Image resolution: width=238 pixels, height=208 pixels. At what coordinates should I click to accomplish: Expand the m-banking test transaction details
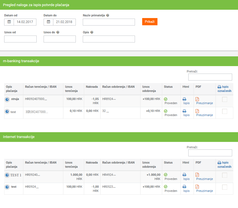7,112
